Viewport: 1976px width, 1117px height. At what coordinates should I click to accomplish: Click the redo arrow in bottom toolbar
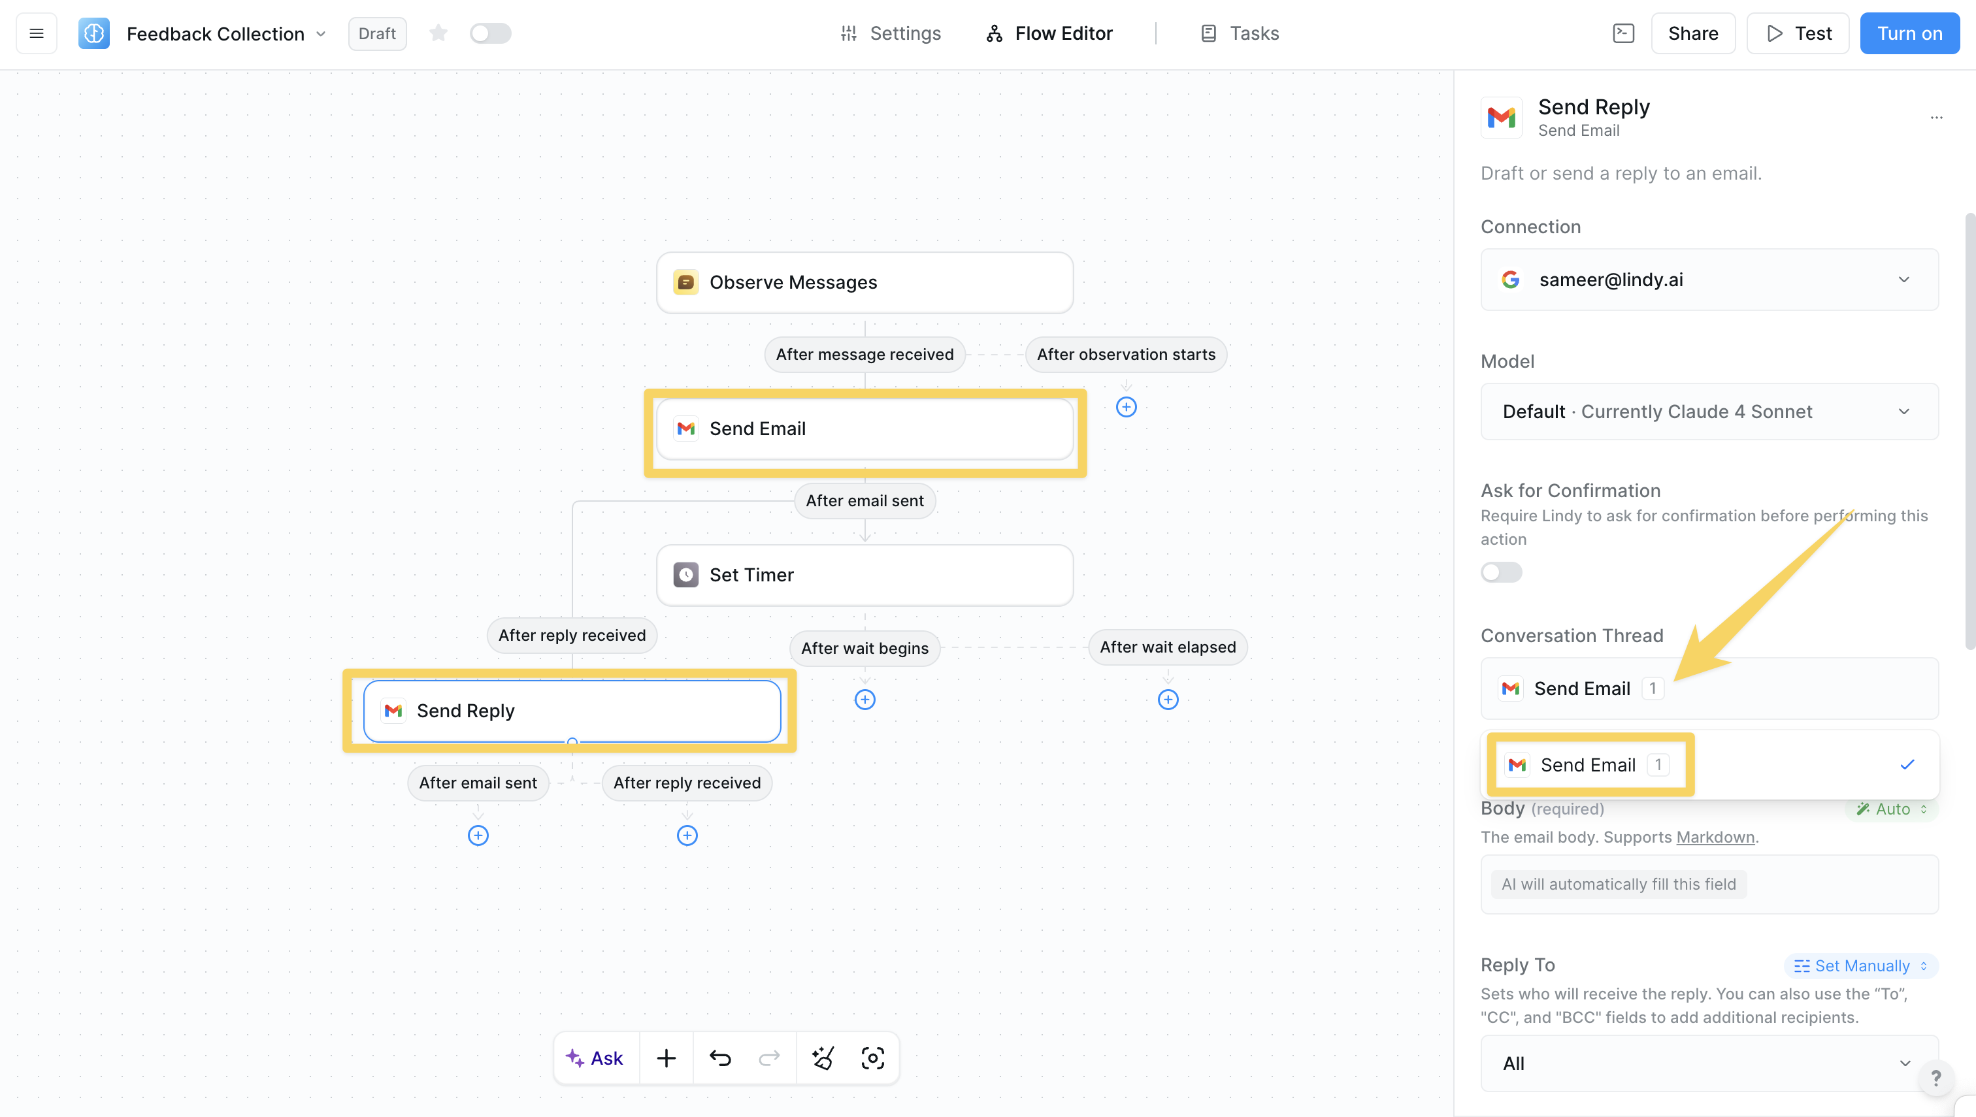coord(769,1059)
